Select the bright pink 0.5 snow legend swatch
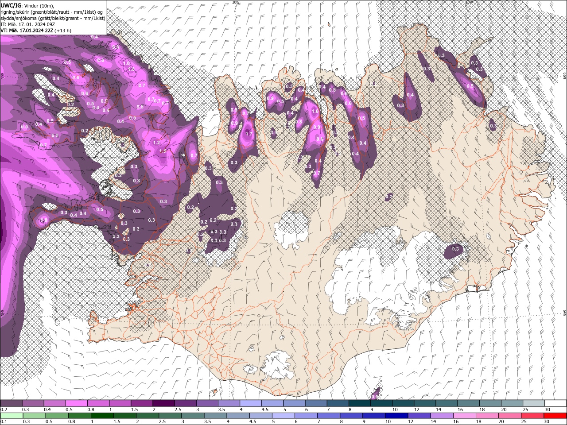The image size is (567, 425). tap(76, 403)
